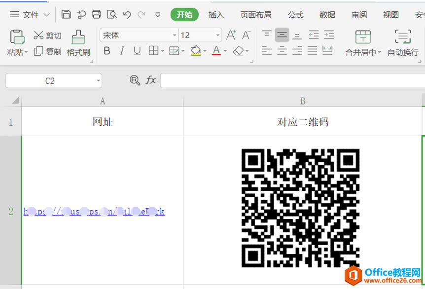Screen dimensions: 425x289
Task: Align text left
Action: pos(267,51)
